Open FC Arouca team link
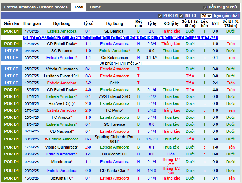This screenshot has height=183, width=242. (62, 117)
